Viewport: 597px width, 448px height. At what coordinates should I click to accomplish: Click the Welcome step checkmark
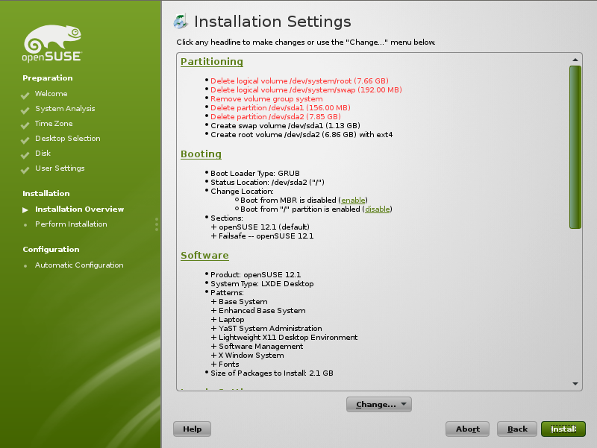pos(25,95)
